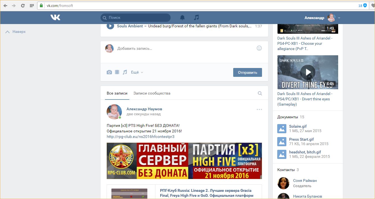
Task: Attach a video using film icon
Action: 117,72
